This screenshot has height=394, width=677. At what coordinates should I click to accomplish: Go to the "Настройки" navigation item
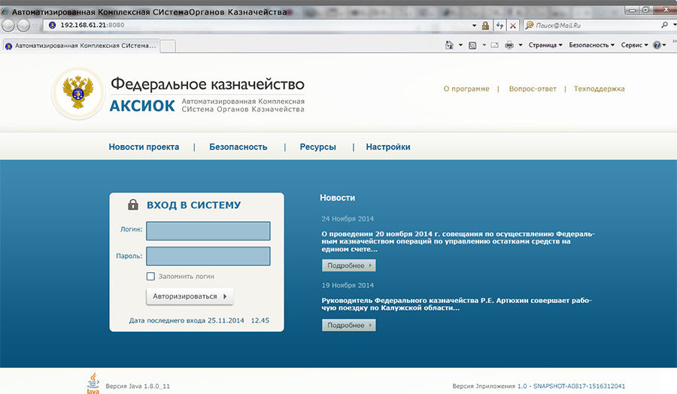click(x=388, y=147)
